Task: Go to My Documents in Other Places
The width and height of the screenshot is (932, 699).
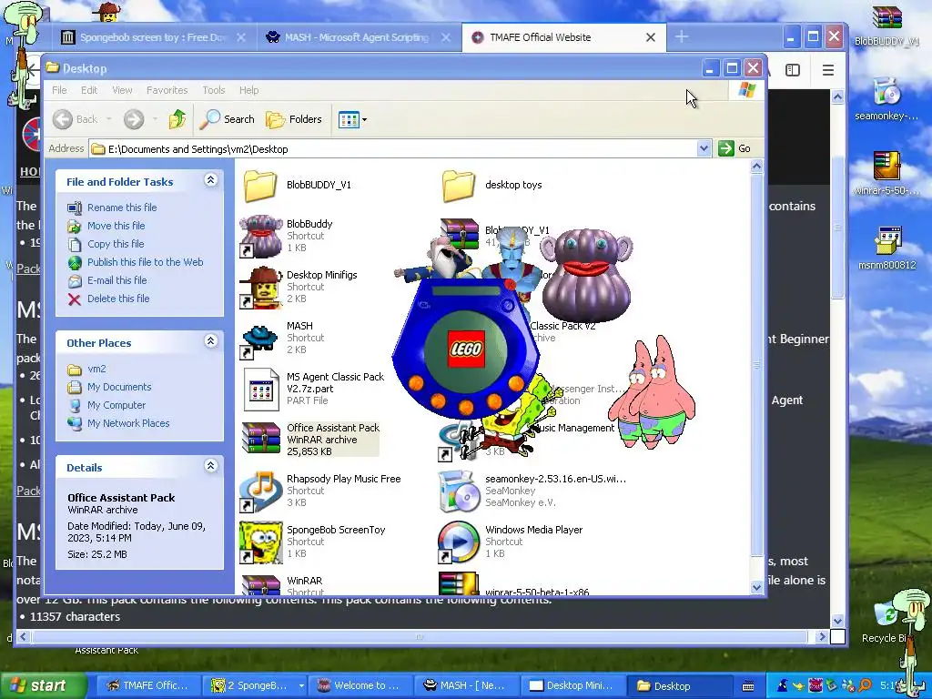Action: click(119, 387)
